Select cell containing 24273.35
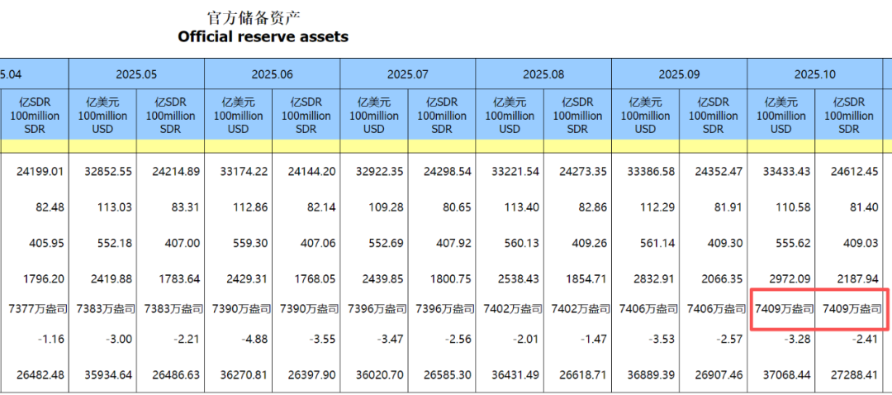Screen dimensions: 892x395 coord(582,171)
